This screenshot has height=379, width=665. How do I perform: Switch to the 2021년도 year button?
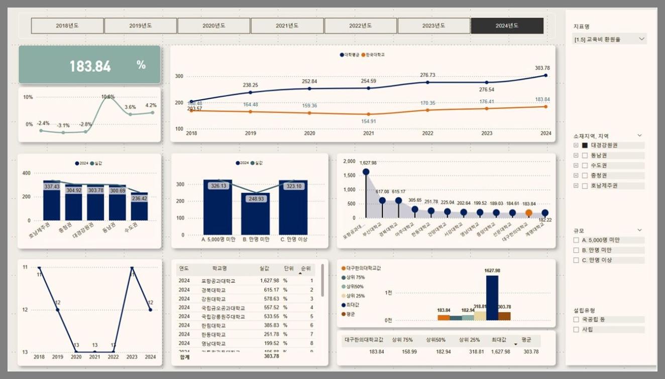coord(287,26)
